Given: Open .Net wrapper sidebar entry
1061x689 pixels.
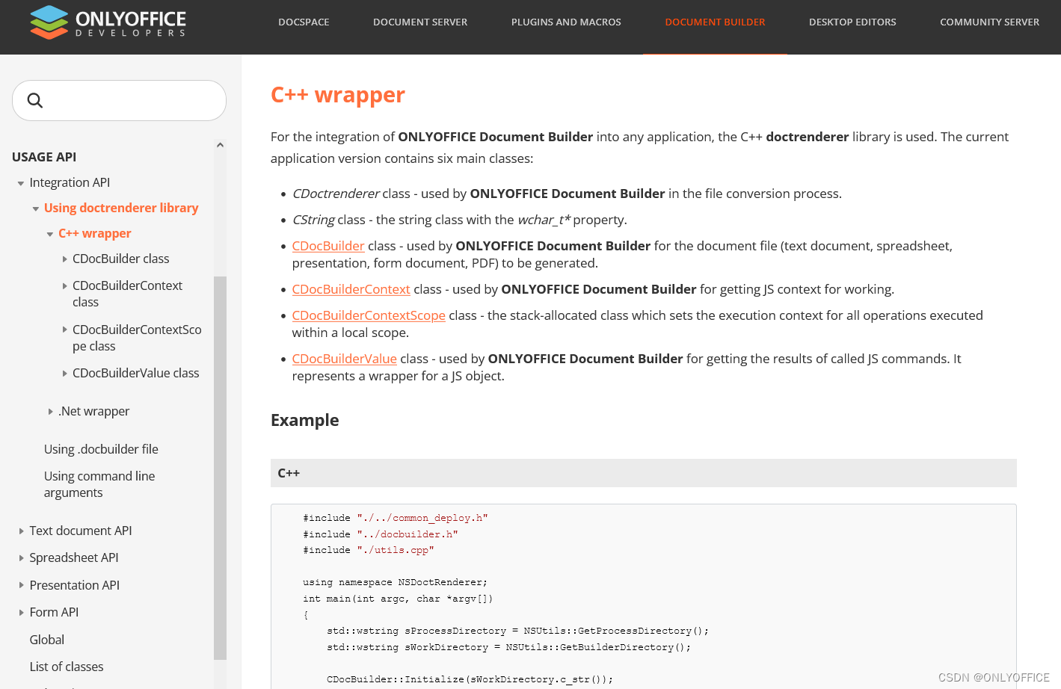Looking at the screenshot, I should coord(94,411).
